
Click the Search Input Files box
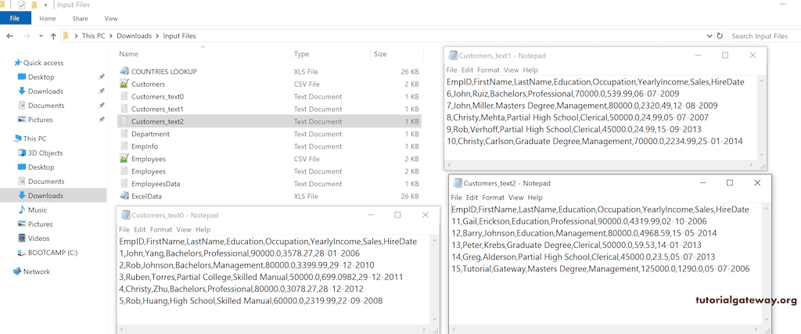click(763, 36)
